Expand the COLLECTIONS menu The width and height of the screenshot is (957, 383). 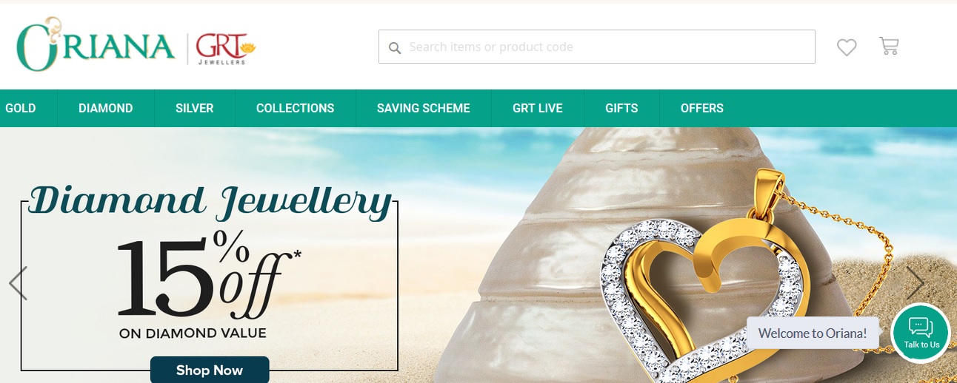click(296, 108)
